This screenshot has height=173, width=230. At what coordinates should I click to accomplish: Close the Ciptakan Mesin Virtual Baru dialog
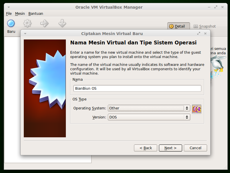205,34
